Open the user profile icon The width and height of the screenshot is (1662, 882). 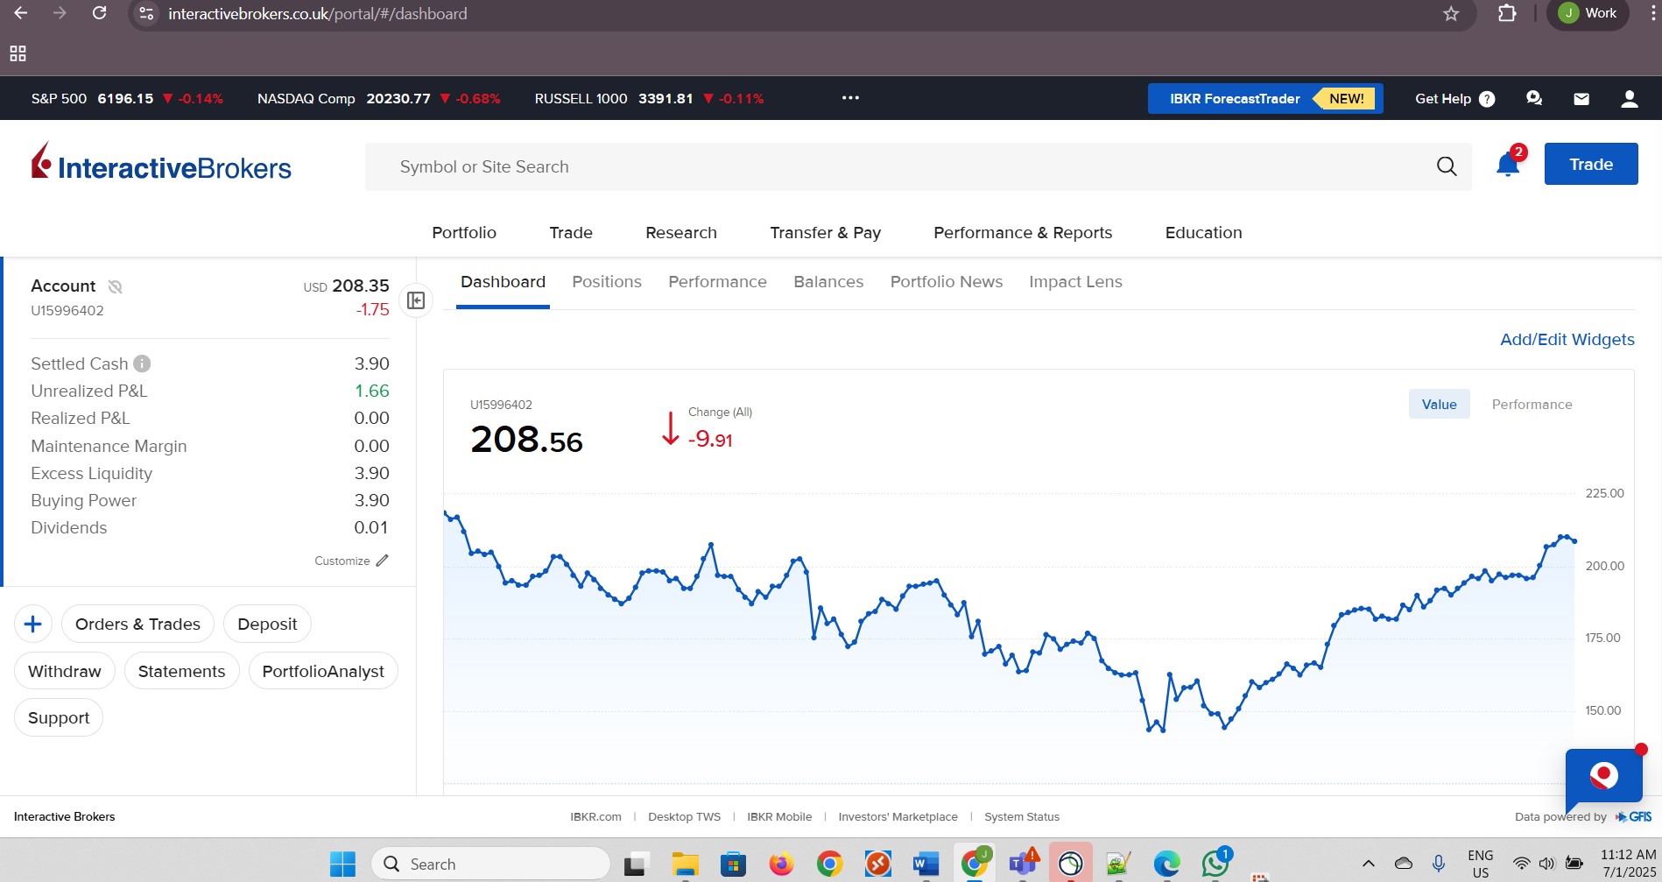pos(1630,99)
